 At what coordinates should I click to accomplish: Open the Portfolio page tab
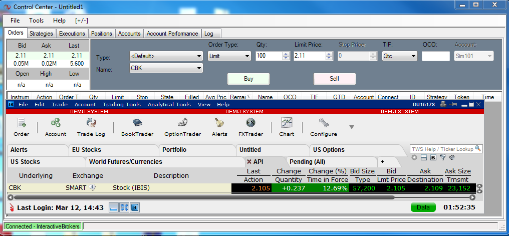197,150
